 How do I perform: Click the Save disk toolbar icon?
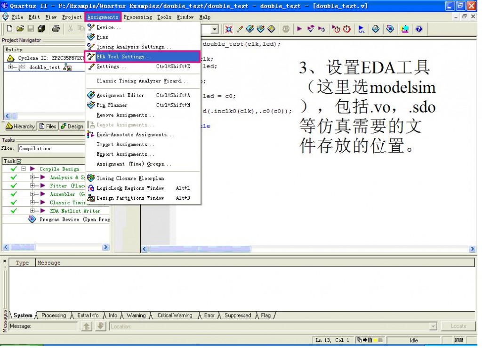[31, 29]
